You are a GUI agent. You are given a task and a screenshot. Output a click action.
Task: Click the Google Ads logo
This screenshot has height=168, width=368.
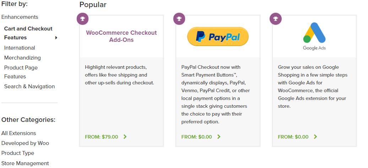(314, 36)
